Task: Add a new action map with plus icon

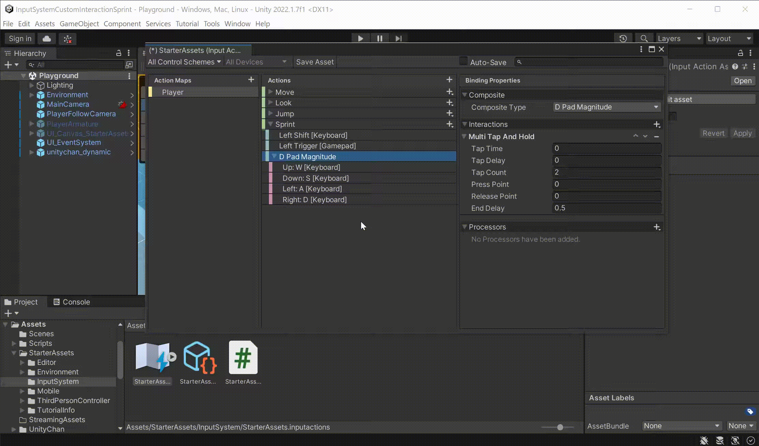Action: click(x=251, y=79)
